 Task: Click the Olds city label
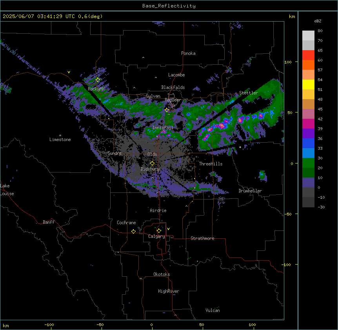[x=152, y=154]
